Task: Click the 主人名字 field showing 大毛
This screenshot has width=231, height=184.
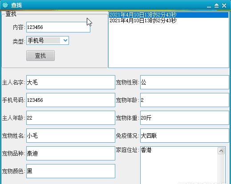Action: (71, 82)
